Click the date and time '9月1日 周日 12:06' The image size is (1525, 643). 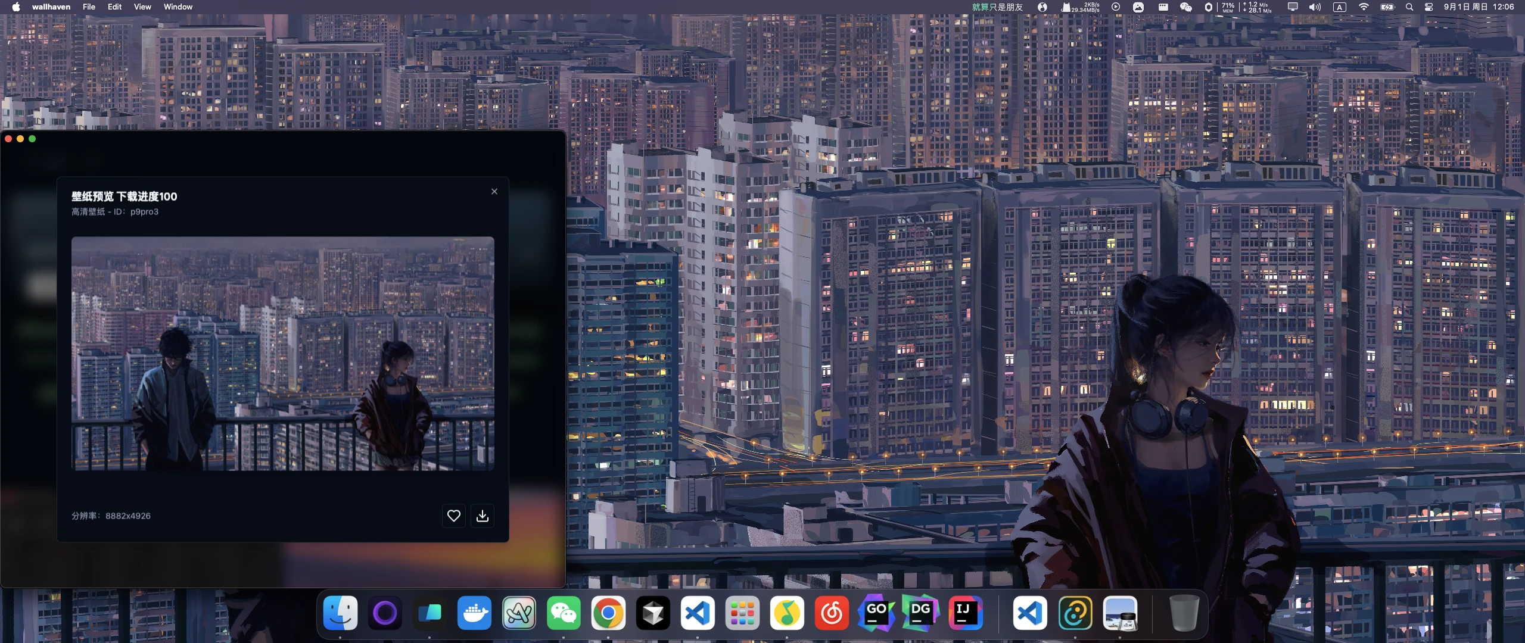1479,7
